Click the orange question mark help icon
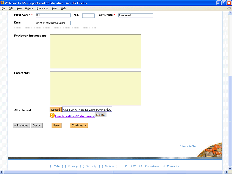Viewport: 232px width, 174px height. 52,115
